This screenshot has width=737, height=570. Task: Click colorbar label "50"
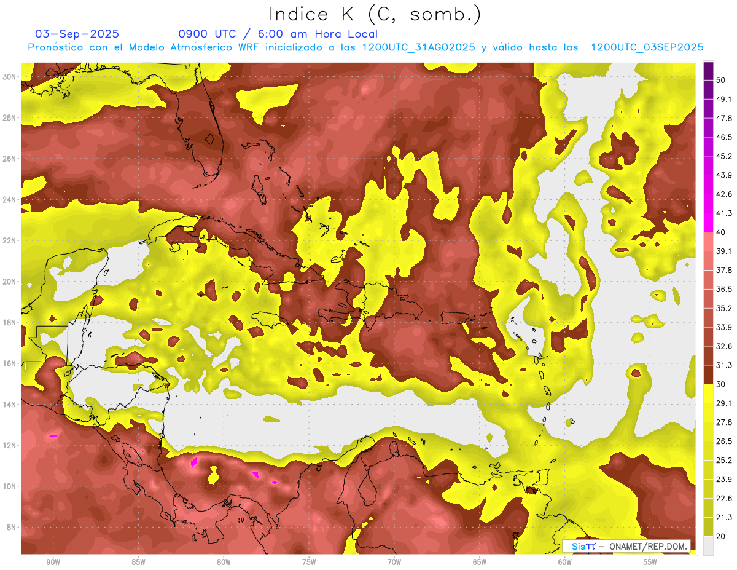pyautogui.click(x=721, y=81)
